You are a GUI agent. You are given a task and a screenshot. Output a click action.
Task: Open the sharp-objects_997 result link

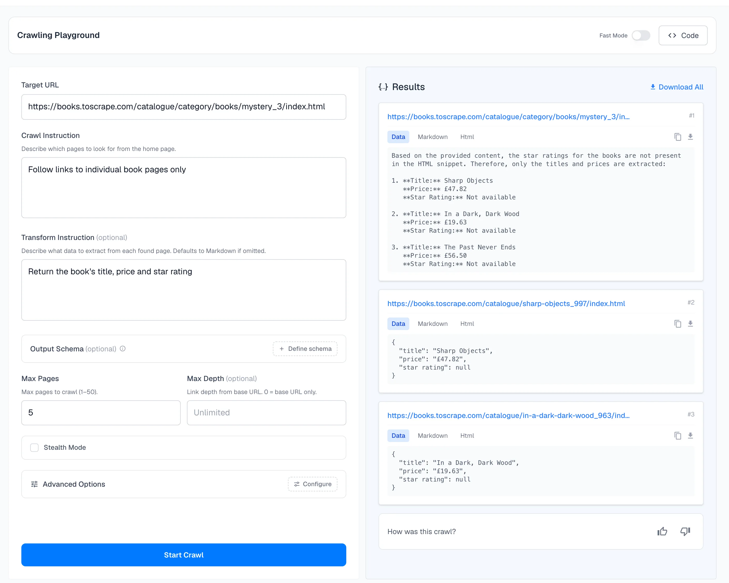coord(506,304)
